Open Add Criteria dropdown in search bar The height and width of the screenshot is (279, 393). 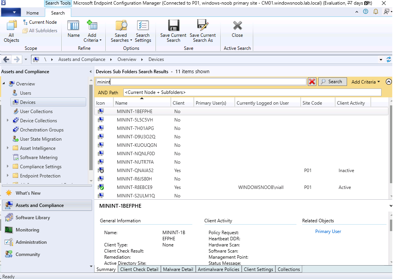[x=365, y=82]
